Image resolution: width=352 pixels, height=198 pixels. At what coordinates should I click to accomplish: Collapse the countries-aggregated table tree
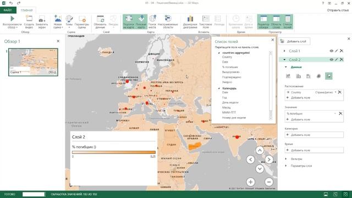[219, 53]
